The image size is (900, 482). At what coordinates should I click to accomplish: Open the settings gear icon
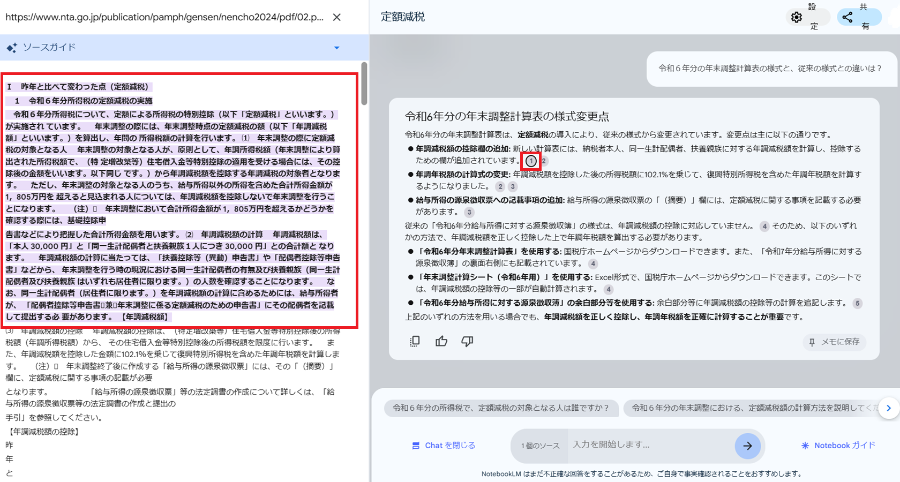[797, 17]
